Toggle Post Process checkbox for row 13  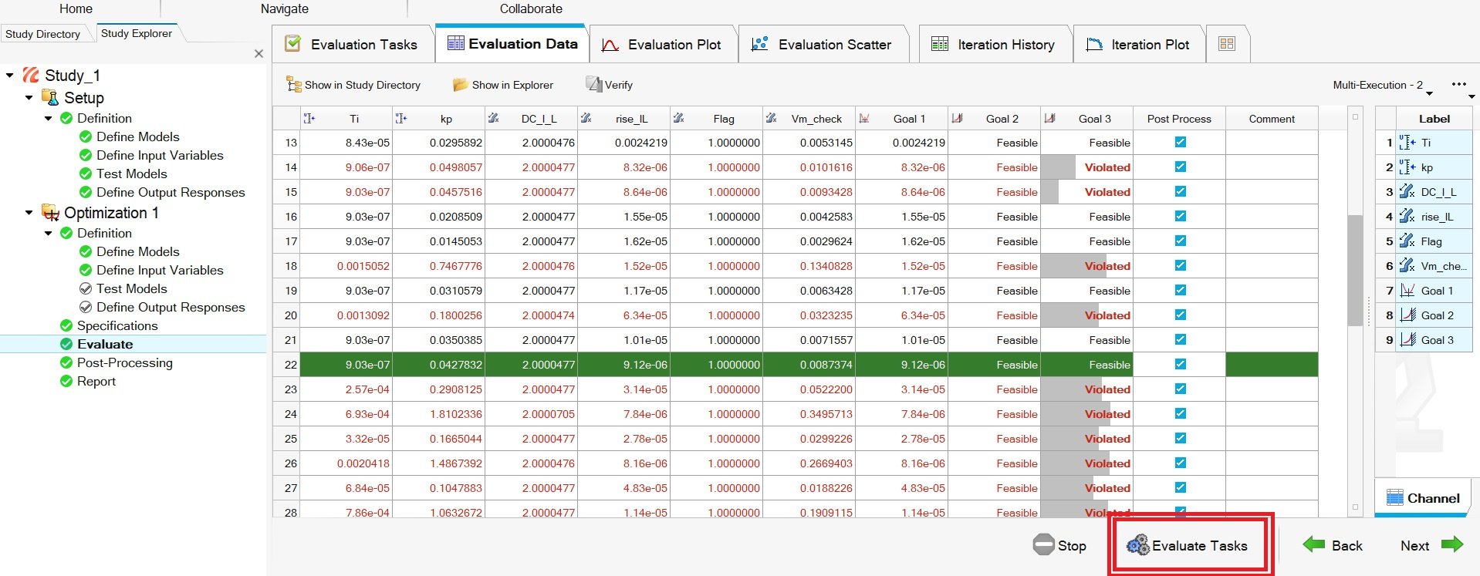coord(1181,142)
